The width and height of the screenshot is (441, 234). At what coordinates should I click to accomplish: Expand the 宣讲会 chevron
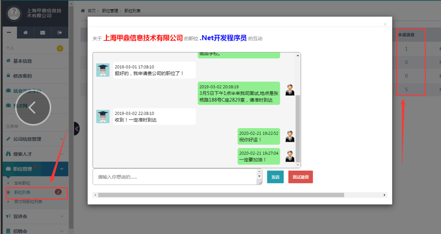62,216
